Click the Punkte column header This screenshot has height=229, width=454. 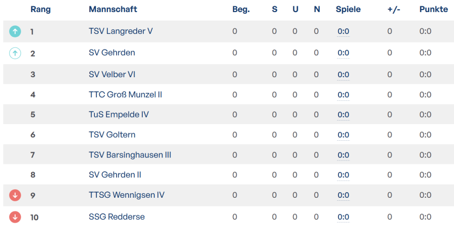[x=434, y=9]
